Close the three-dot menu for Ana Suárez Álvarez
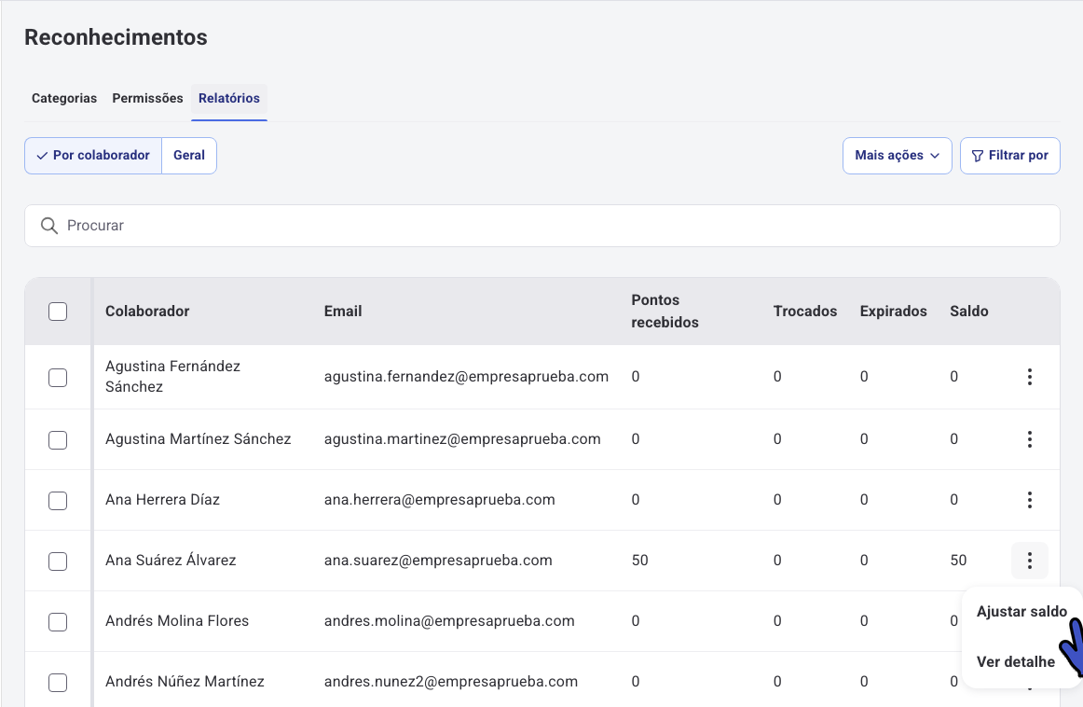Screen dimensions: 1083x707 (1029, 561)
